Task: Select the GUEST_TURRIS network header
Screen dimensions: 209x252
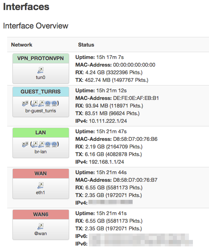Action: coord(41,91)
